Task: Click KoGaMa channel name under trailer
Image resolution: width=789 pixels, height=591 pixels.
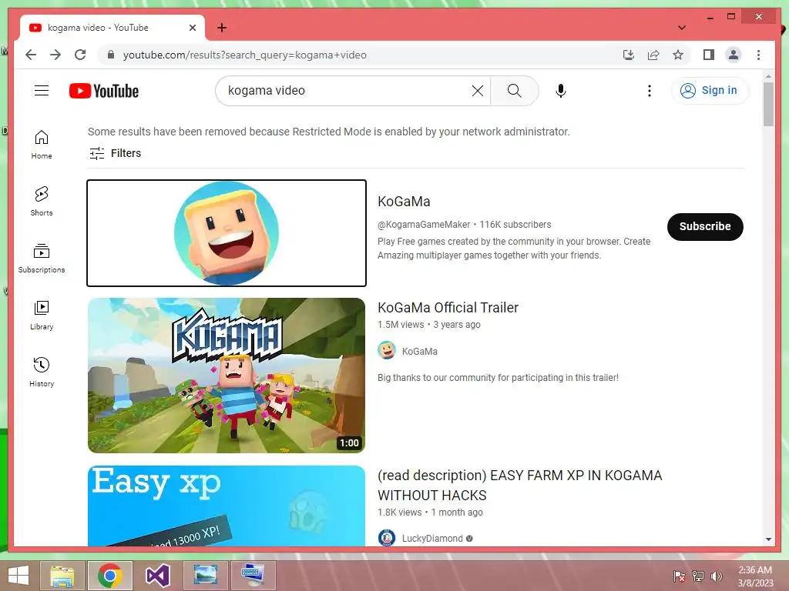Action: [x=420, y=351]
